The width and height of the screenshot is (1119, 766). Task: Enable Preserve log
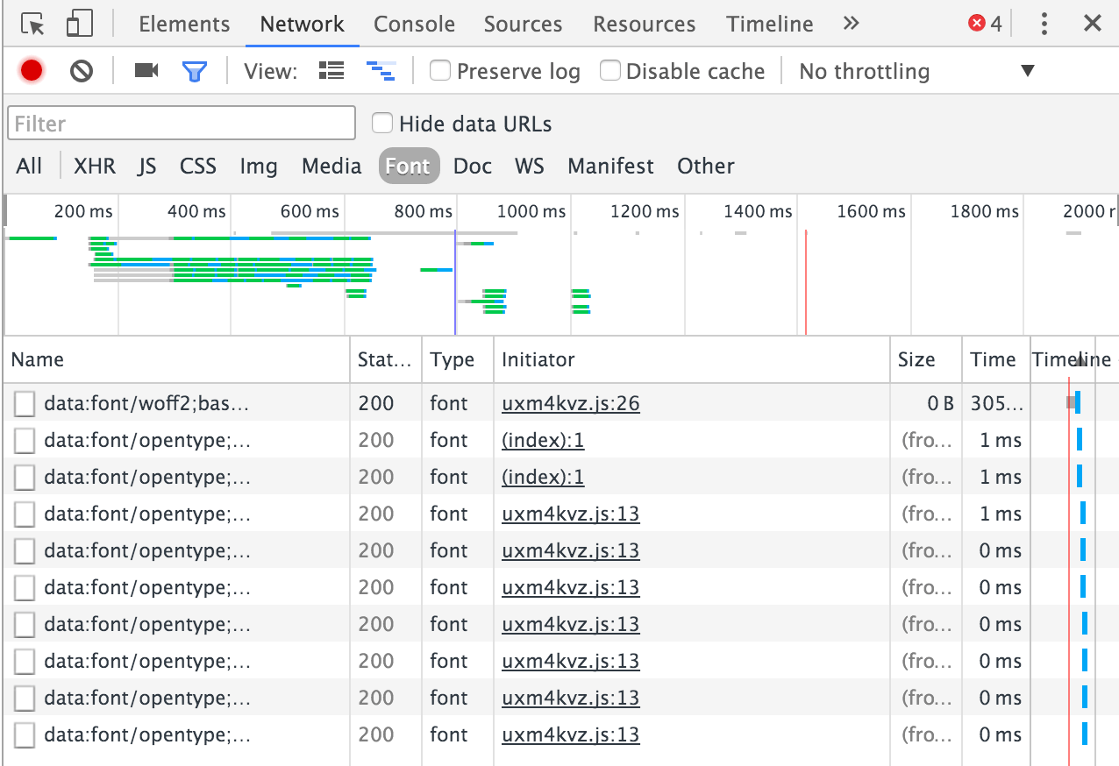[440, 71]
